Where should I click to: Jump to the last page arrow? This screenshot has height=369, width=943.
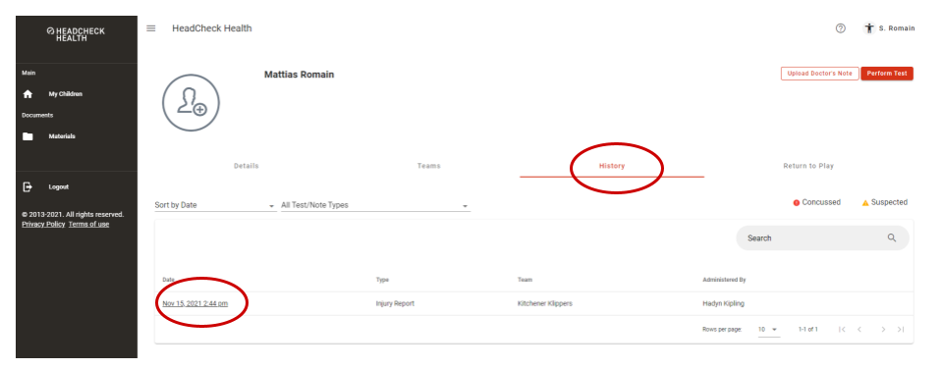pos(901,330)
